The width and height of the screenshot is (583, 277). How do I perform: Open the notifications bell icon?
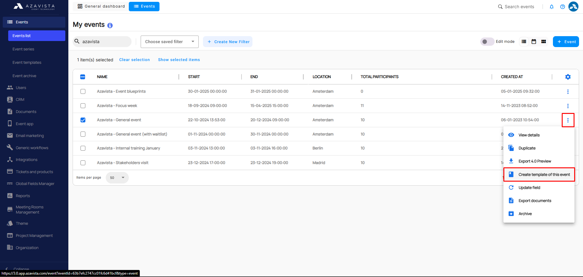552,7
